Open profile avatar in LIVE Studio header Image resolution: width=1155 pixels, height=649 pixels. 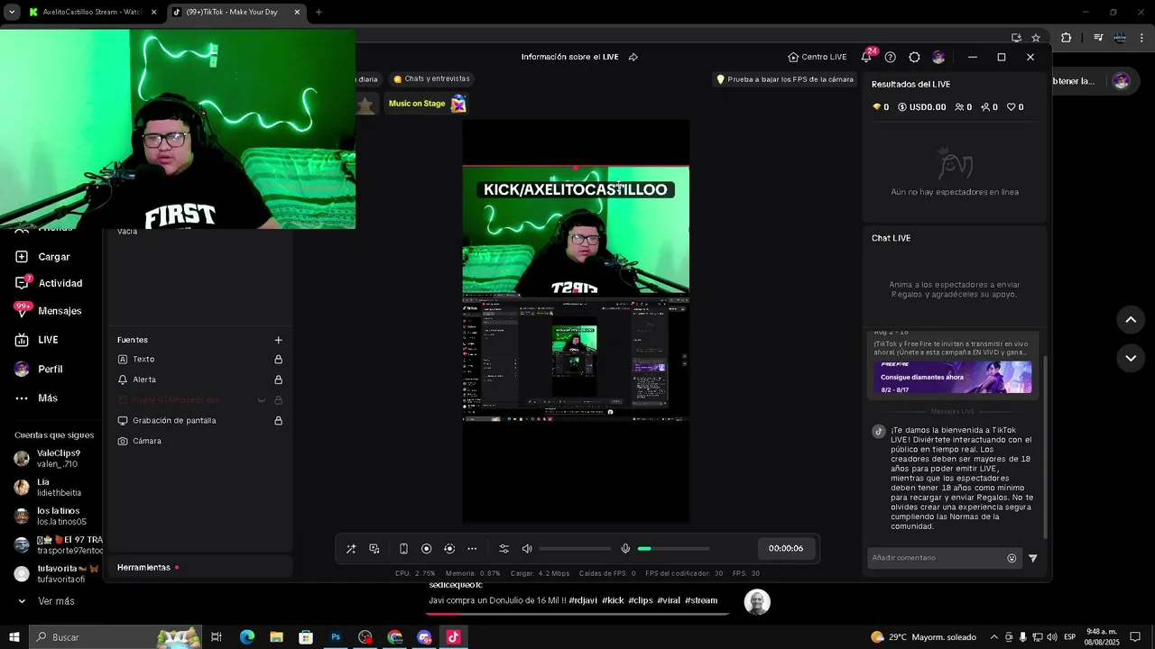(x=938, y=57)
